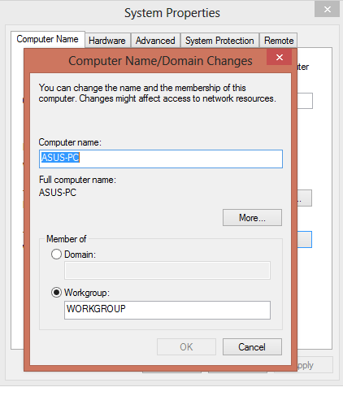Close the Computer Name/Domain Changes dialog with red X
Viewport: 343px width, 396px height.
[280, 57]
